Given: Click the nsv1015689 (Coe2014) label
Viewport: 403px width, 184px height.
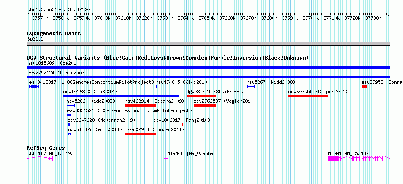Looking at the screenshot, I should coord(54,63).
